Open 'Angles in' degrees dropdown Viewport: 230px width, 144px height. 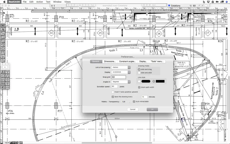[121, 82]
